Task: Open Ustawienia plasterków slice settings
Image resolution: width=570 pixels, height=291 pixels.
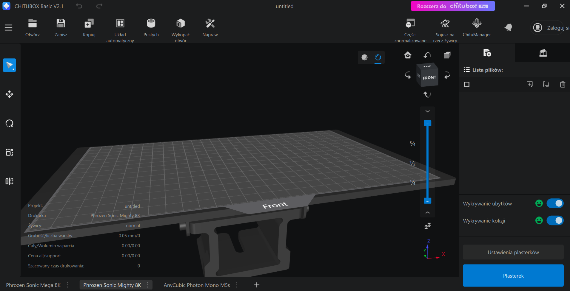Action: [513, 252]
